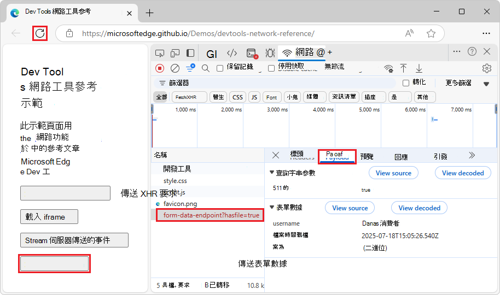
Task: View source of 查詢字串參數
Action: point(393,173)
